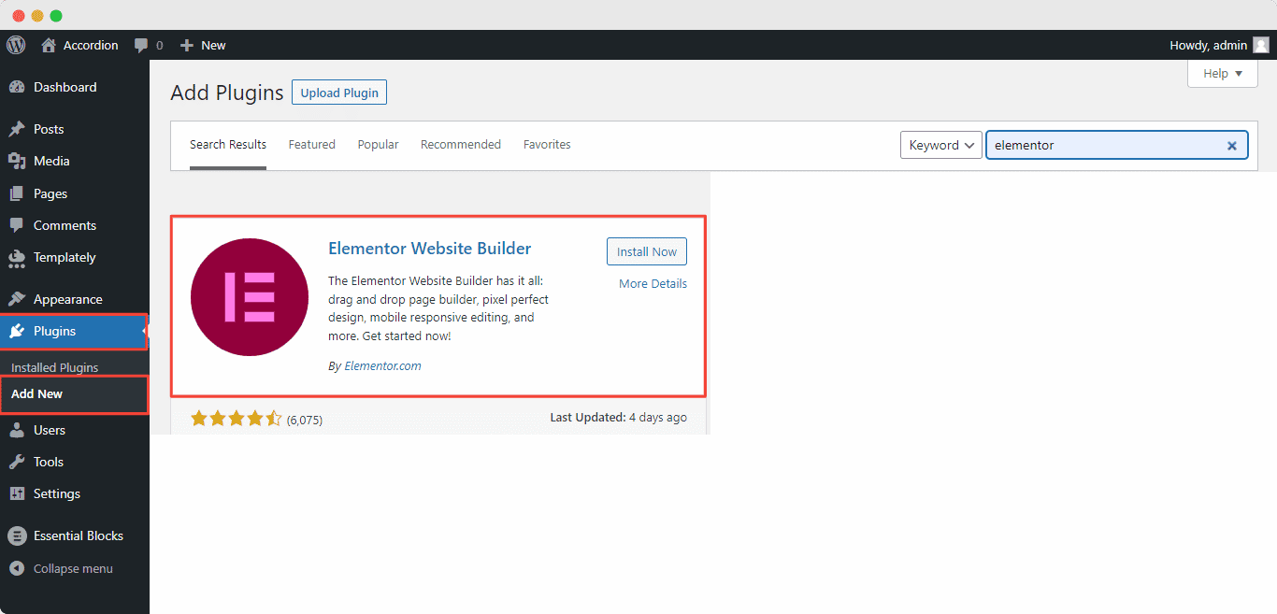Click the Appearance menu label
Viewport: 1277px width, 614px height.
67,299
